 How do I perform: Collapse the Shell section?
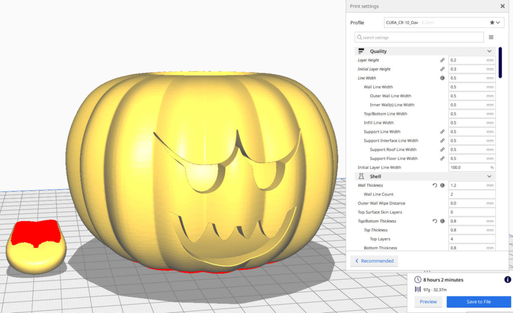pos(489,176)
